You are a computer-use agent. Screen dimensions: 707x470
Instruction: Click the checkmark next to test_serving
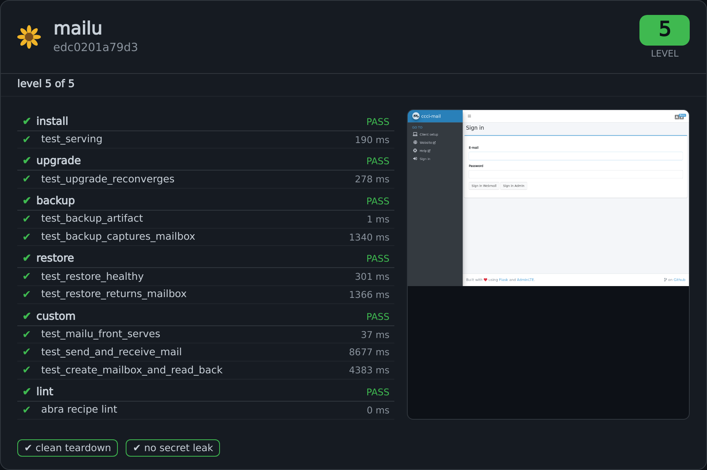[27, 139]
